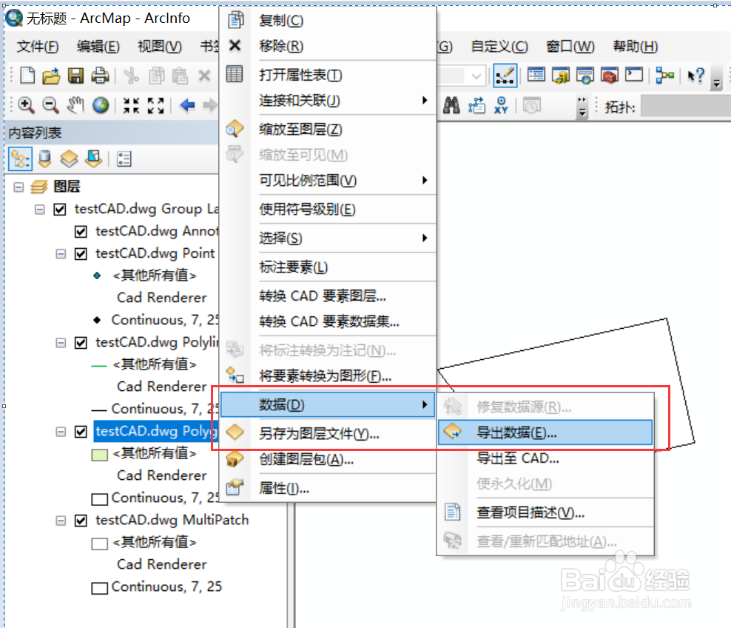Click the Find binoculars icon
The height and width of the screenshot is (628, 731).
pos(451,105)
